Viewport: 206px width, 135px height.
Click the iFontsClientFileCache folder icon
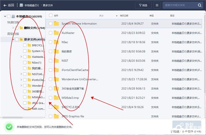(56, 70)
